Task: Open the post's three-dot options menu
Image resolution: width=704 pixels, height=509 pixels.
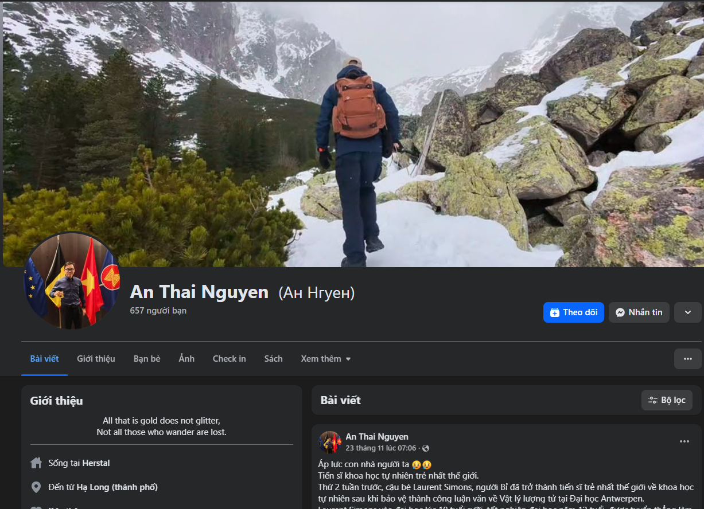Action: 684,441
